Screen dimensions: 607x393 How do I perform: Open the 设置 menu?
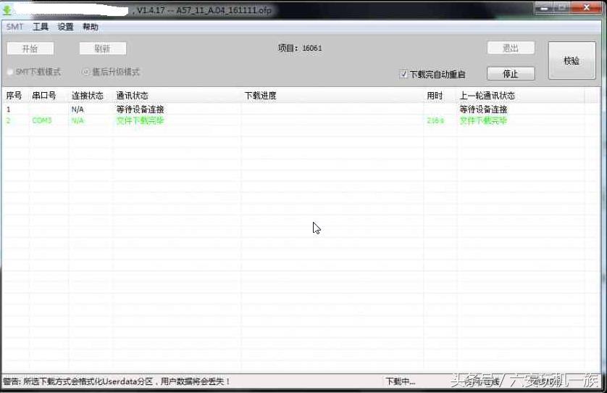65,27
